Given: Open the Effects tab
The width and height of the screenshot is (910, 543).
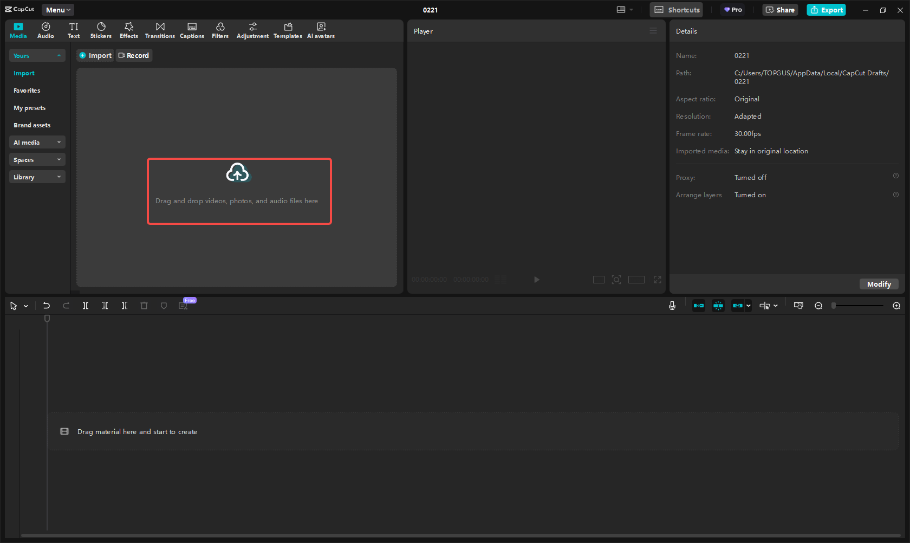Looking at the screenshot, I should (129, 30).
